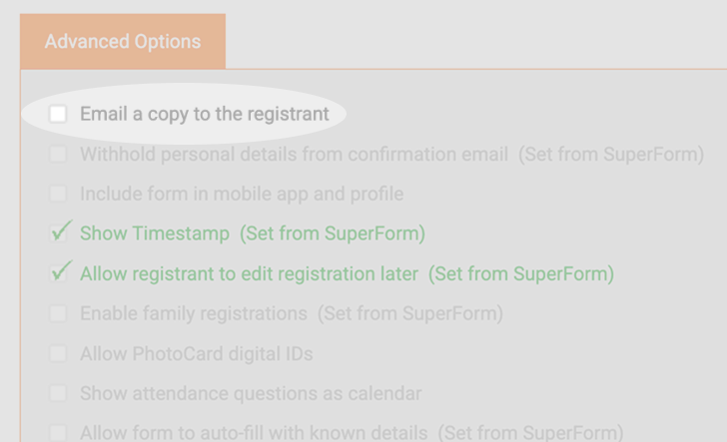Enable Show attendance questions as calendar checkbox

click(58, 393)
